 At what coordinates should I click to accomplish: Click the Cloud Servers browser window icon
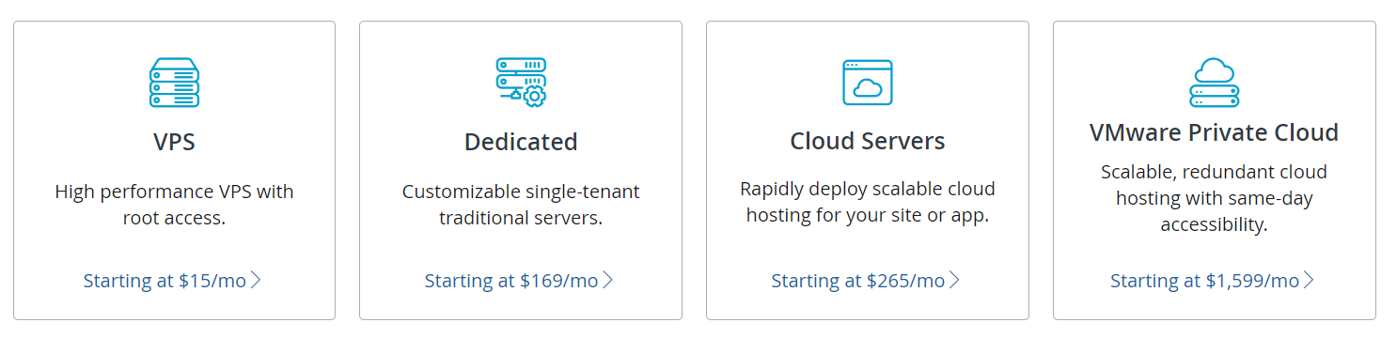point(867,83)
